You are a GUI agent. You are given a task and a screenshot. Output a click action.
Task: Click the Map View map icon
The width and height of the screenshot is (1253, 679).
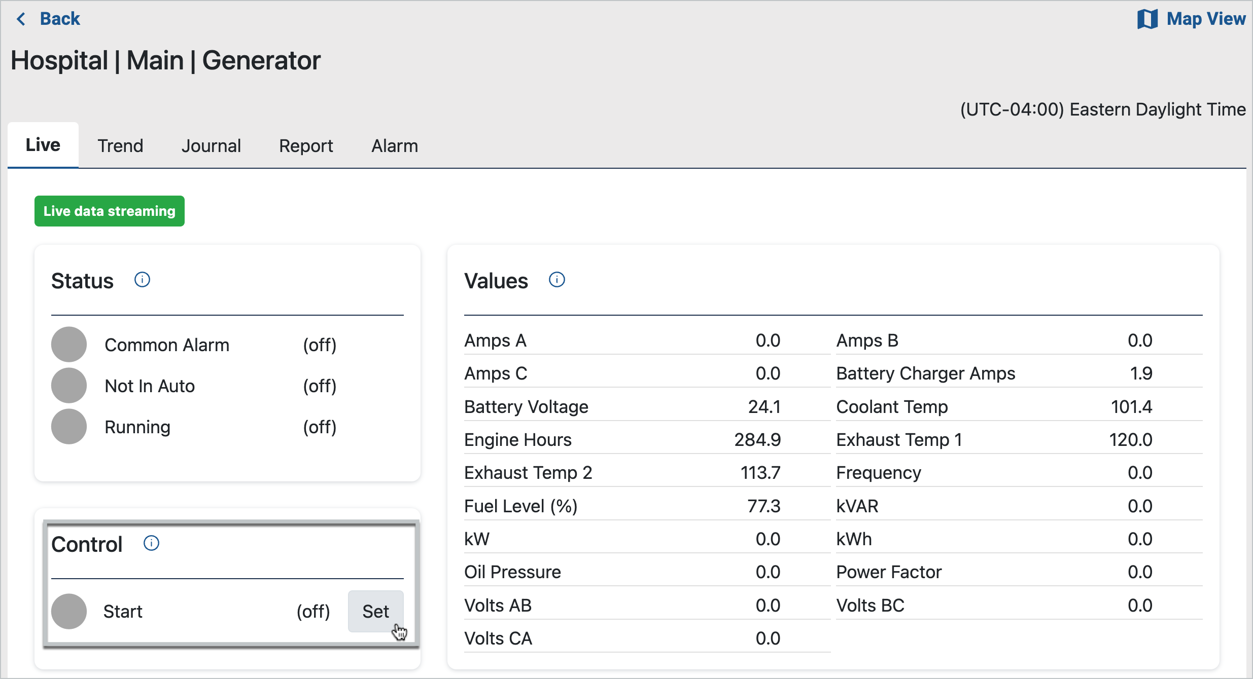point(1147,19)
